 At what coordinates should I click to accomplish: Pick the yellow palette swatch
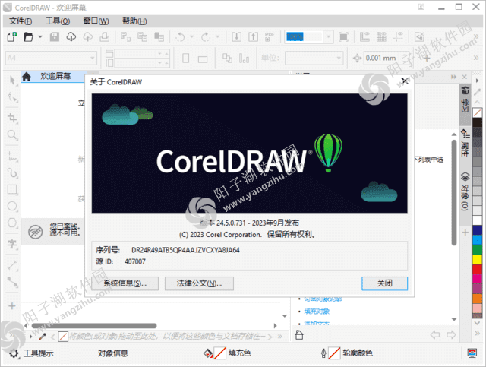click(478, 259)
